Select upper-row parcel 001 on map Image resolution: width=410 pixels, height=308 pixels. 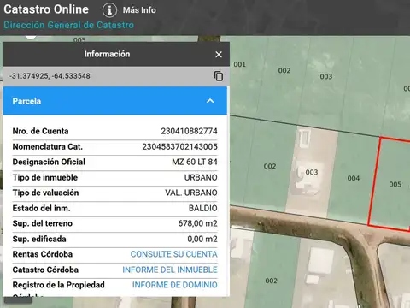(x=239, y=64)
